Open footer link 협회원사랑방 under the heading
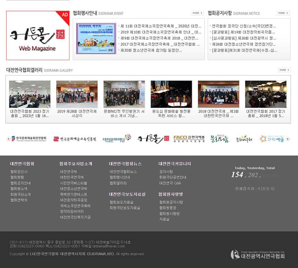The width and height of the screenshot is (298, 268). point(169,213)
